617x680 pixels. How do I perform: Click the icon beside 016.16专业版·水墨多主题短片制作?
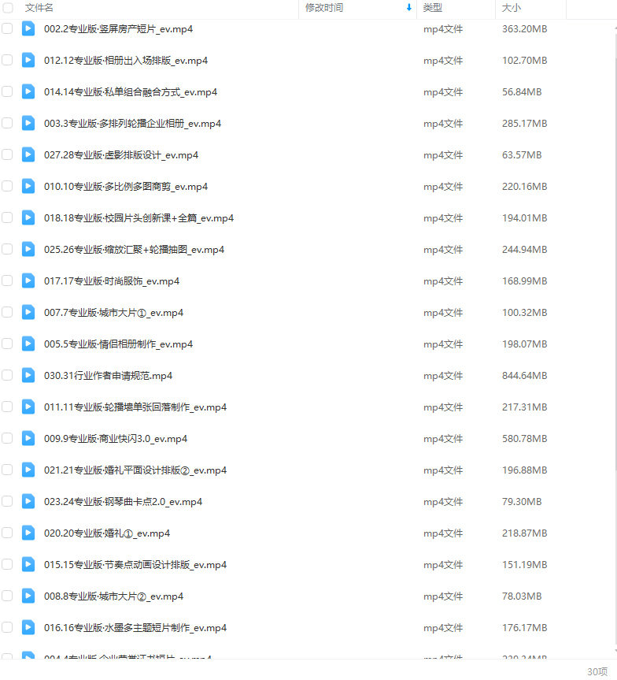pos(28,627)
